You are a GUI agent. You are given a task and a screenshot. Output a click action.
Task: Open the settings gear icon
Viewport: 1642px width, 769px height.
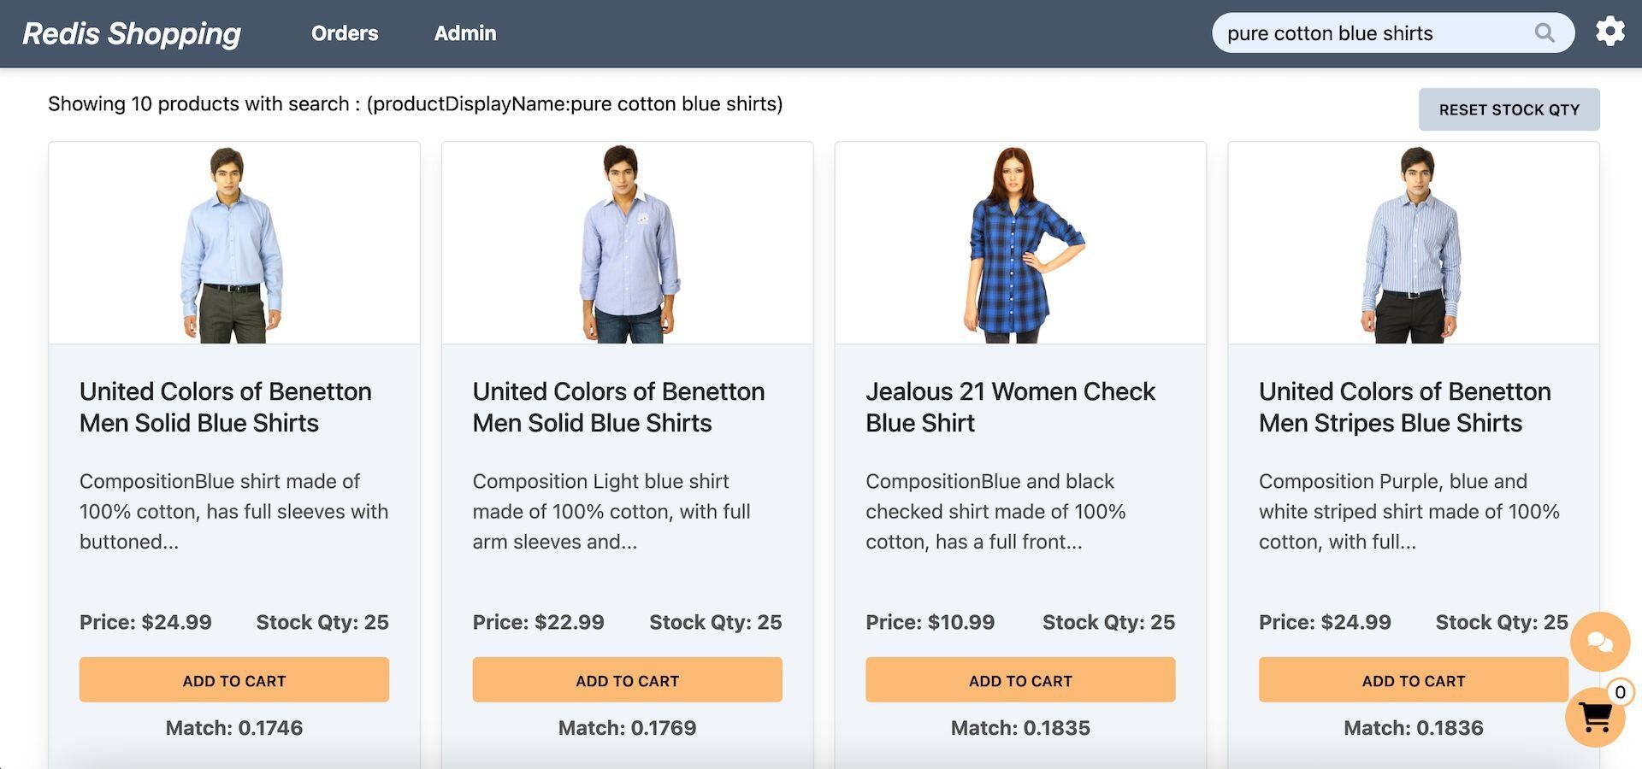pos(1610,32)
